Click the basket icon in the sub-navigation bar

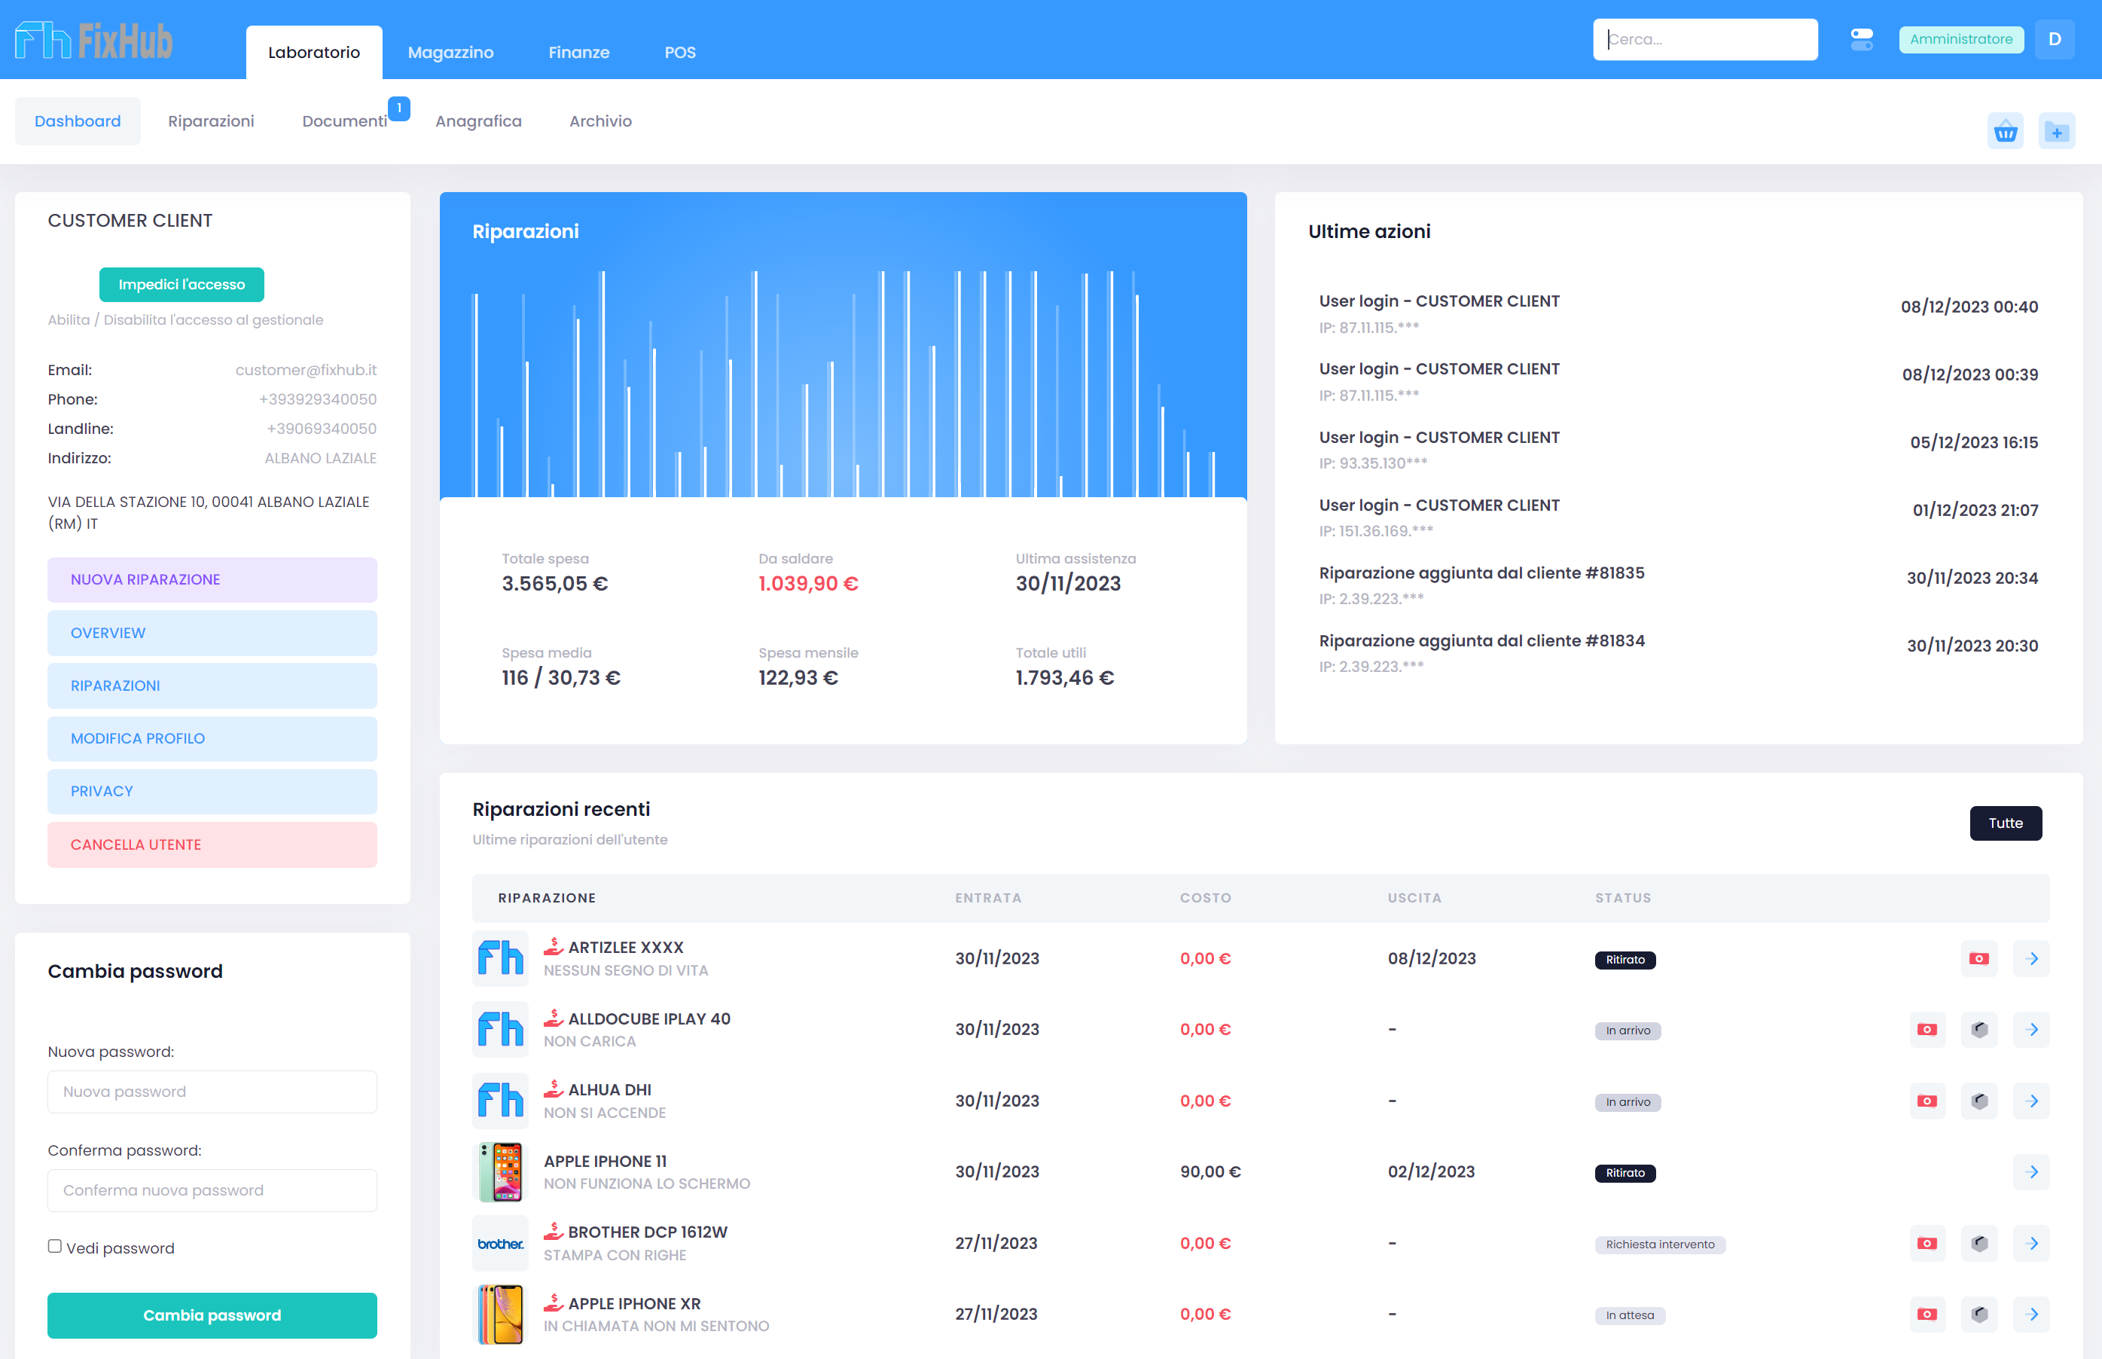(2005, 133)
